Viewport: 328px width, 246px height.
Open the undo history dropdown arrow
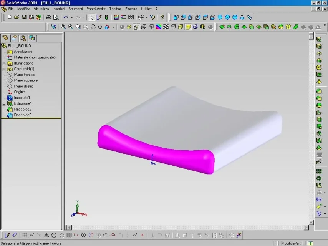click(x=72, y=17)
